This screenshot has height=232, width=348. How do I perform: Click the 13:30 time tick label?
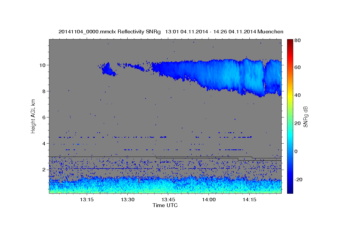tap(127, 200)
